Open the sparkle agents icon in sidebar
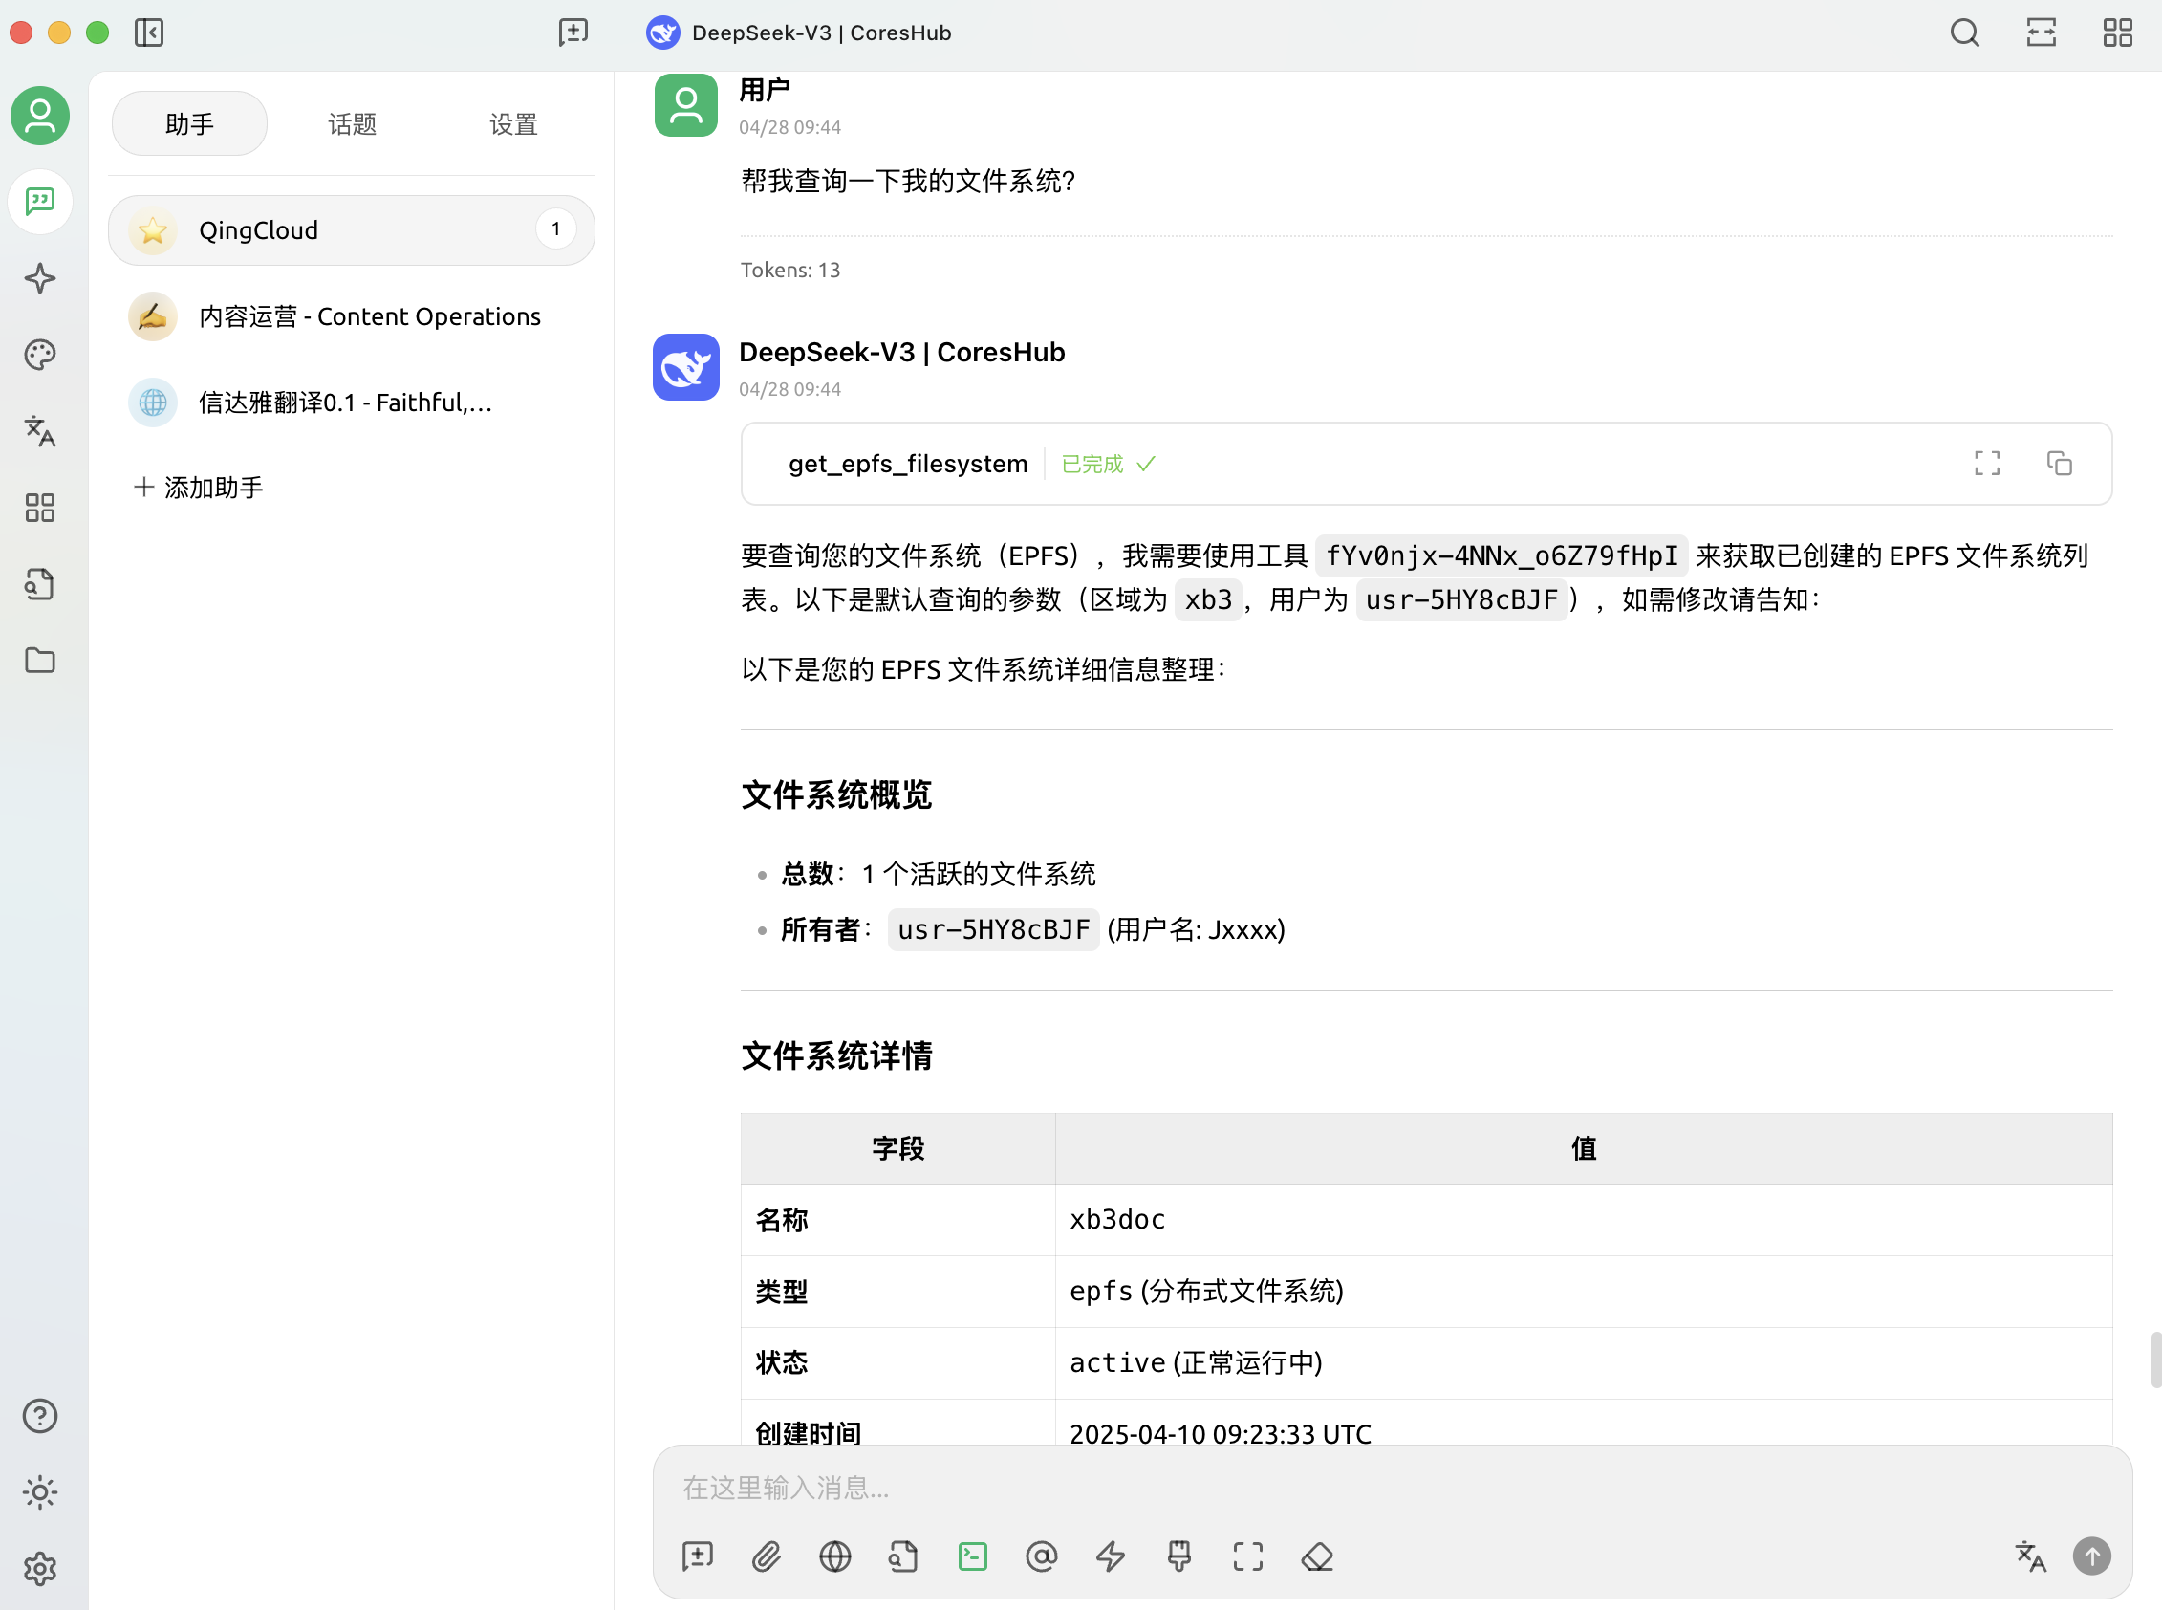The image size is (2162, 1610). pos(40,279)
